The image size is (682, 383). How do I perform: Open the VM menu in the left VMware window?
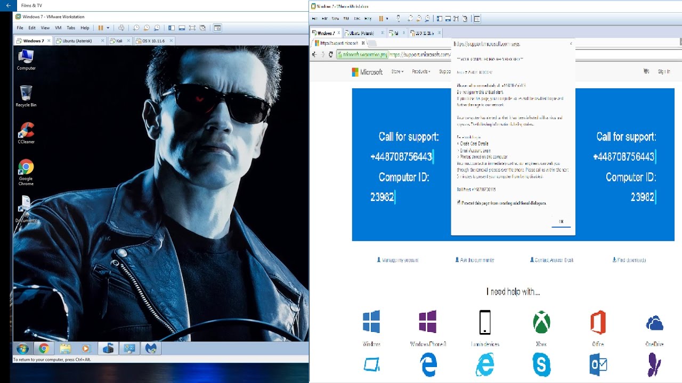point(58,28)
